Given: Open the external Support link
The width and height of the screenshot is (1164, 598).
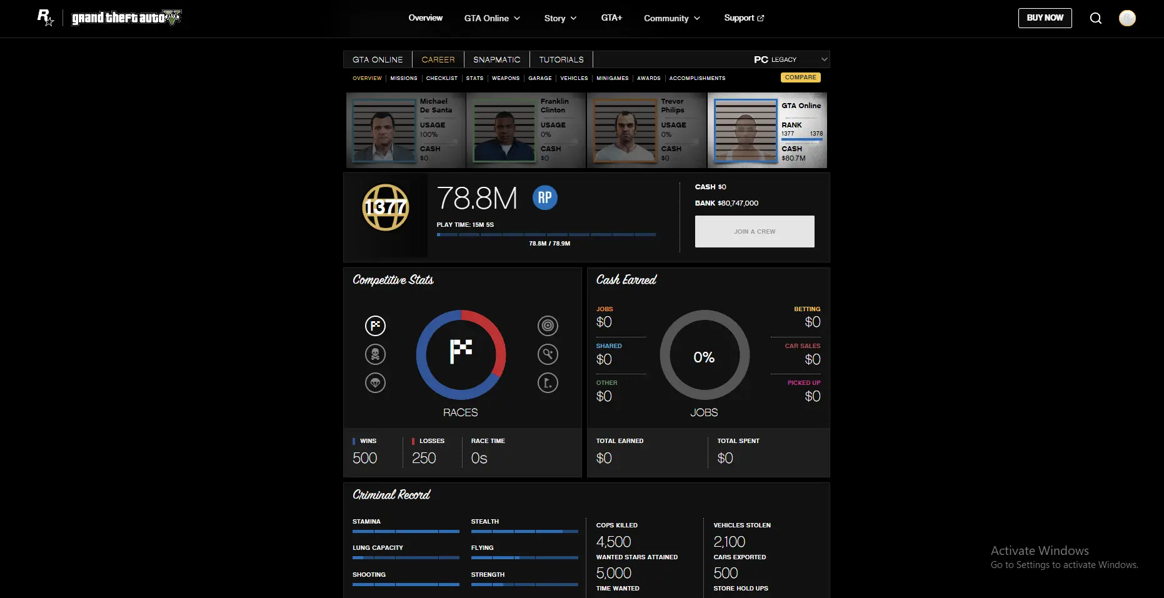Looking at the screenshot, I should [744, 18].
